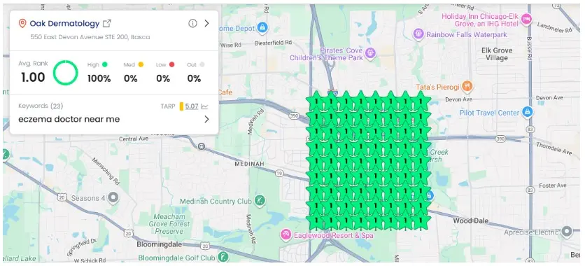
Task: Select the Home Depot shopping marker
Action: pos(262,28)
